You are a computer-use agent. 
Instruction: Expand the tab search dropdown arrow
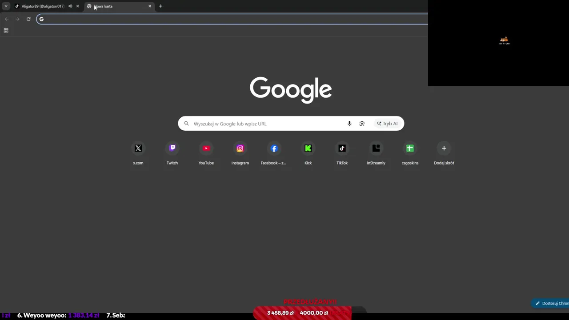coord(6,6)
